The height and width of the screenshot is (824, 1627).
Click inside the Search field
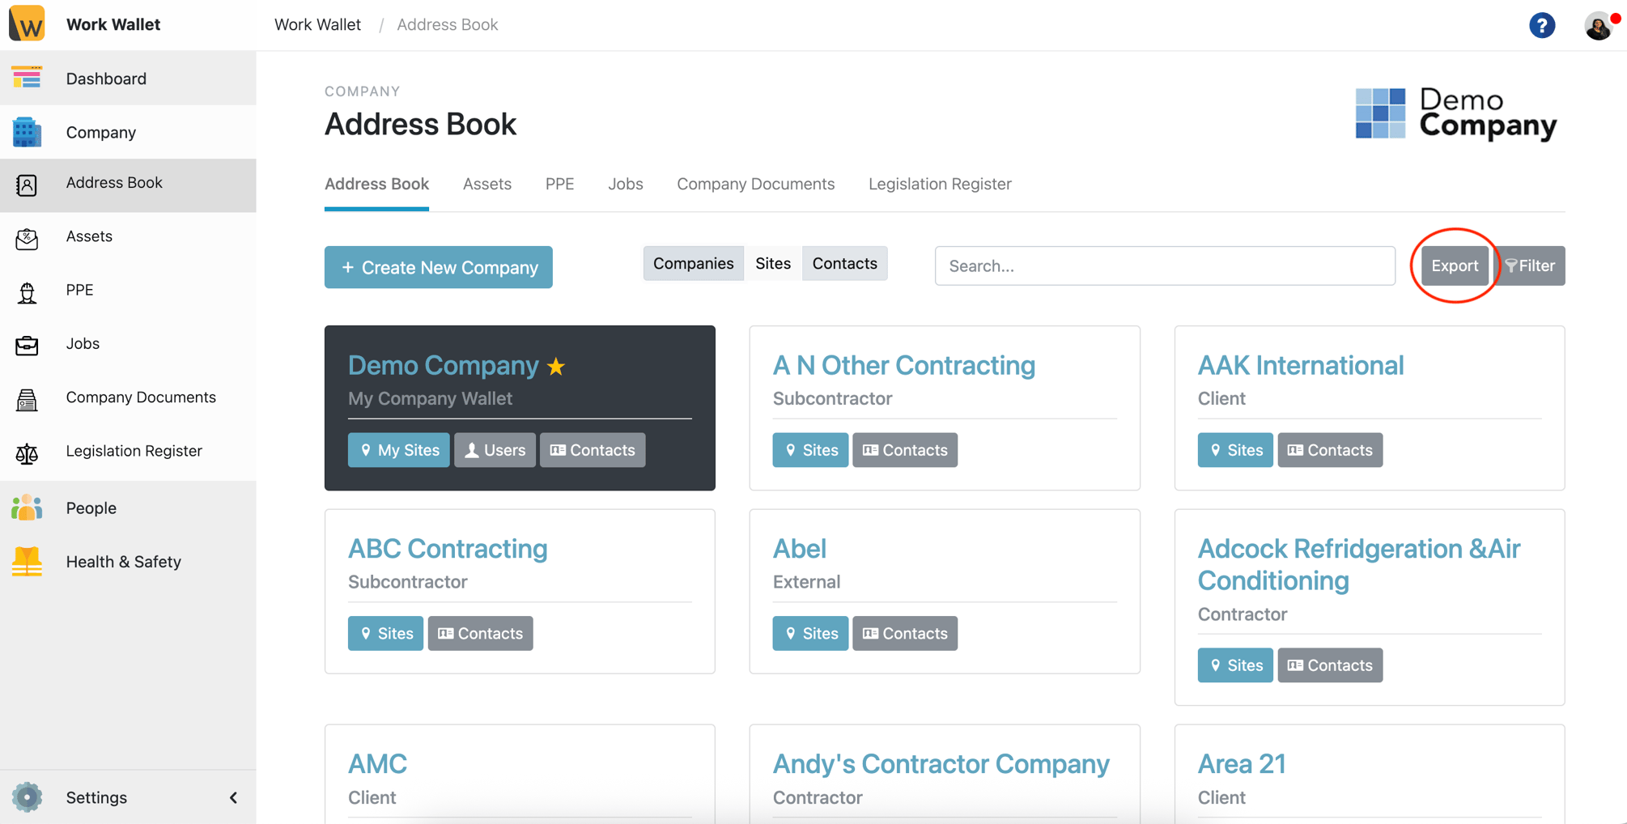coord(1164,265)
